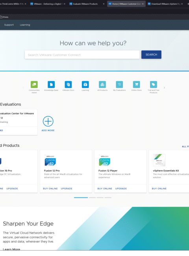Select the second product carousel page indicator

point(93,198)
